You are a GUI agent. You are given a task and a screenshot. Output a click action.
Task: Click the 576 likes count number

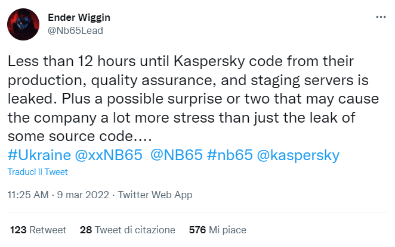tap(197, 230)
